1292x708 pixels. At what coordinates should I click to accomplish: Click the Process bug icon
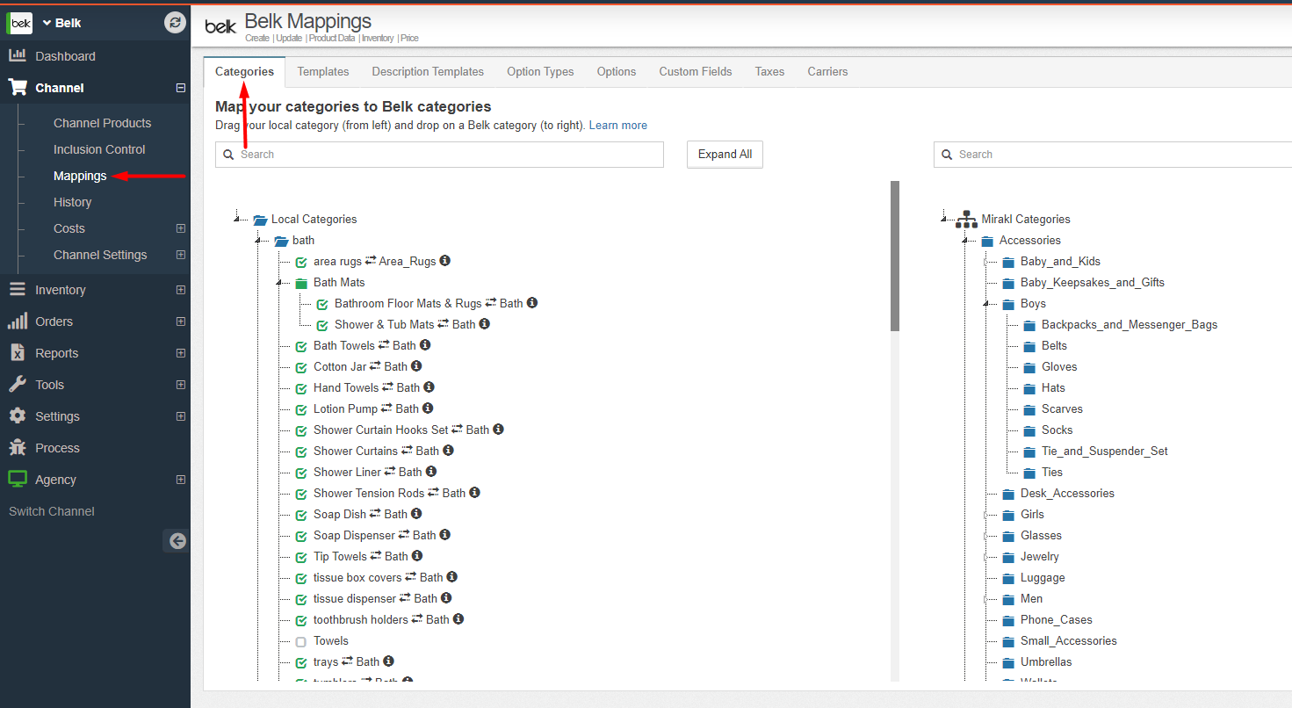coord(17,447)
